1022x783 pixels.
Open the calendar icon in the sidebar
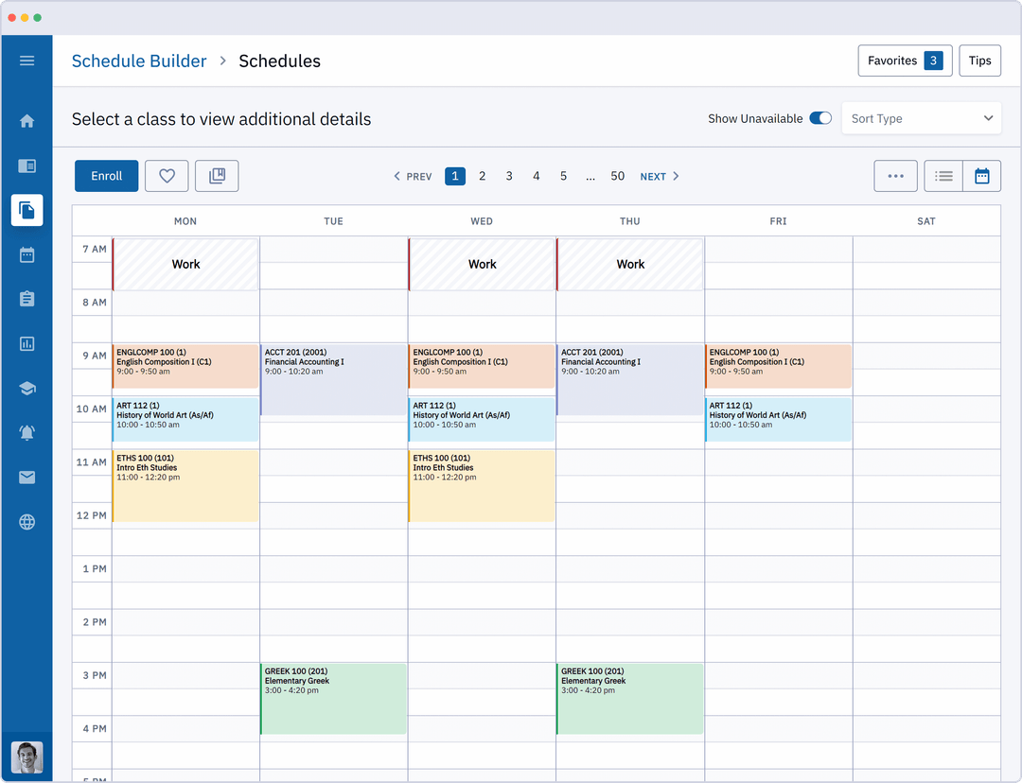26,254
